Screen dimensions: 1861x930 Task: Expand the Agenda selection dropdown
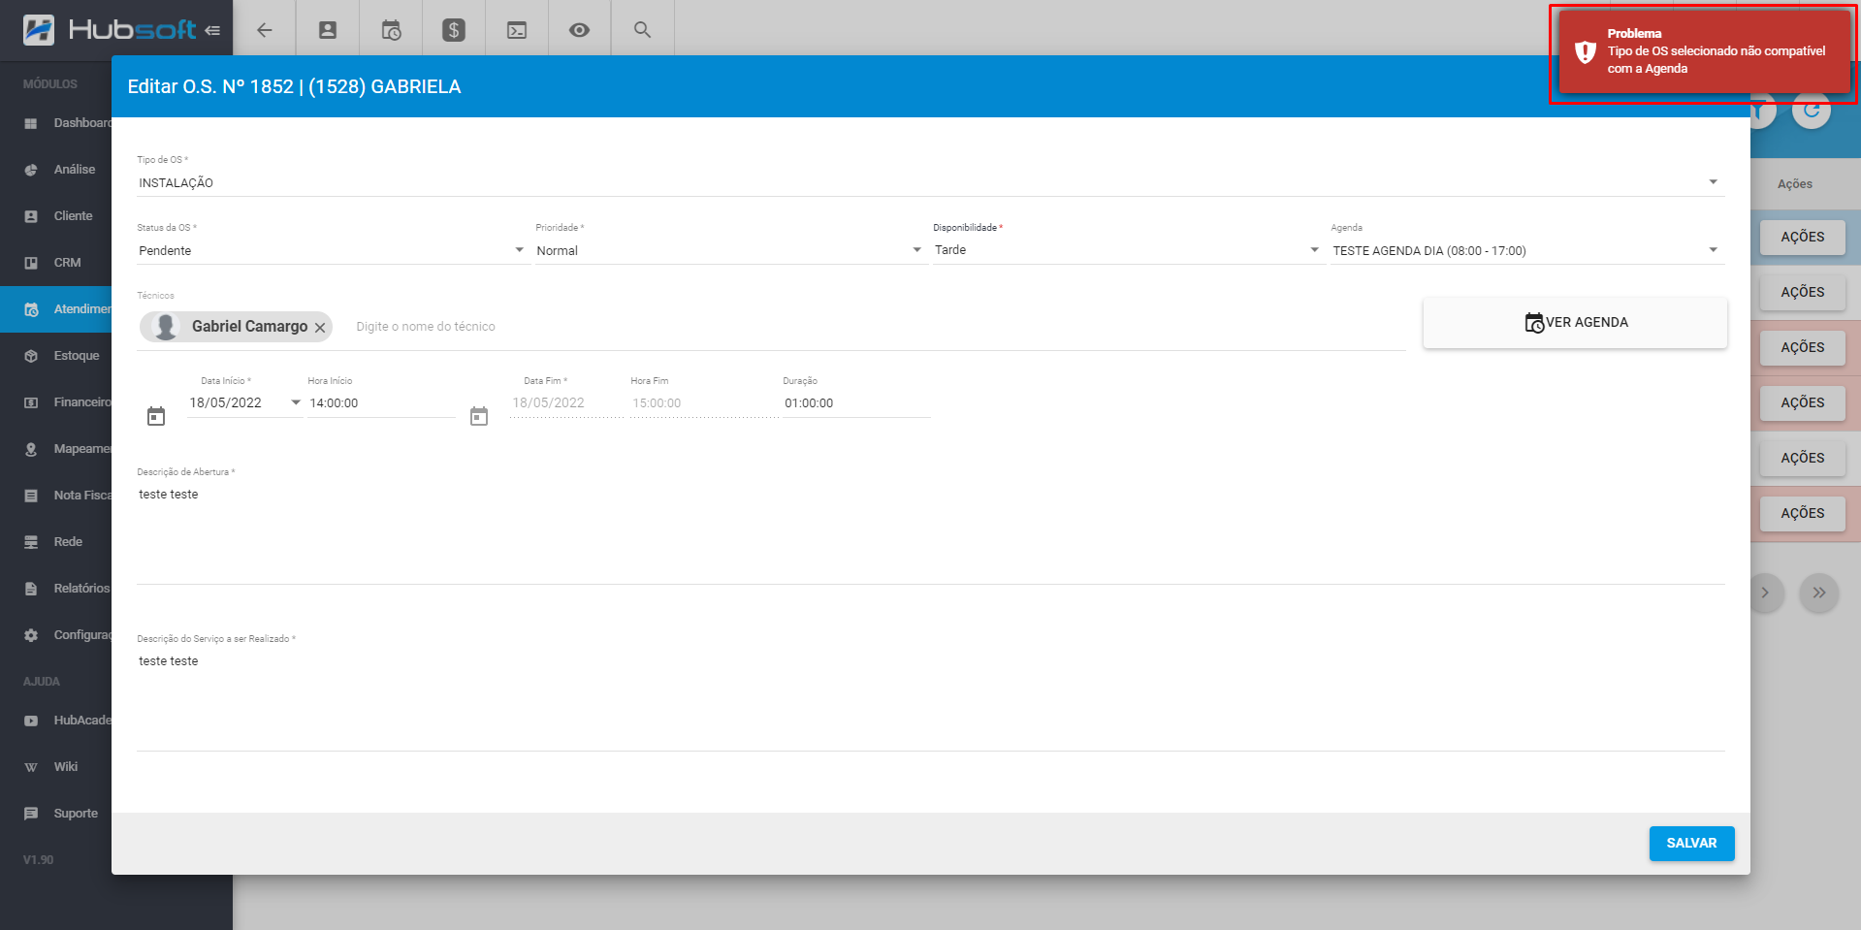(x=1713, y=250)
